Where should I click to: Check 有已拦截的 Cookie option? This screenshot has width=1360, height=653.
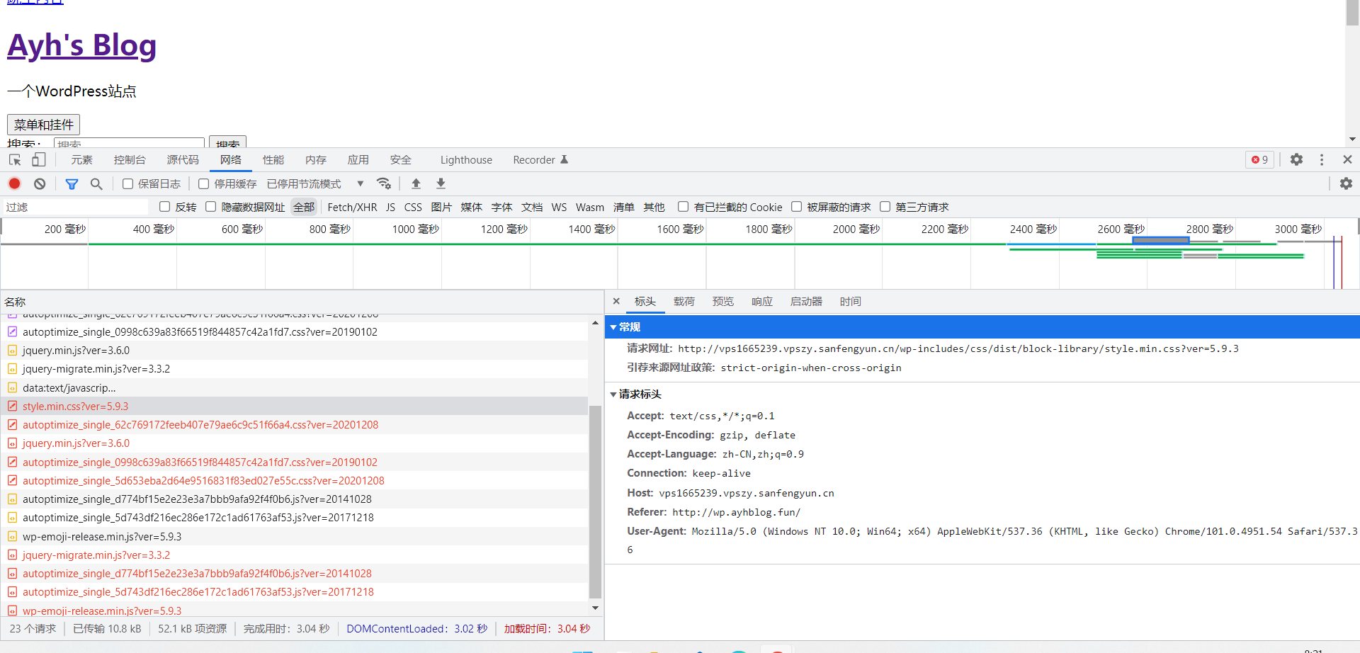tap(683, 207)
